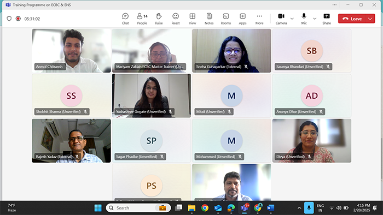Screen dimensions: 383x215
Task: Open the React emoji menu
Action: (x=176, y=19)
